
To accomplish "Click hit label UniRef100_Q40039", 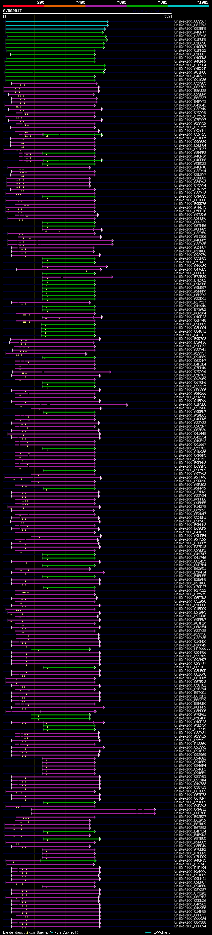I will pos(190,266).
